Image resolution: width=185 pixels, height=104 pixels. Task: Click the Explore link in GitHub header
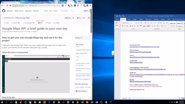36,11
